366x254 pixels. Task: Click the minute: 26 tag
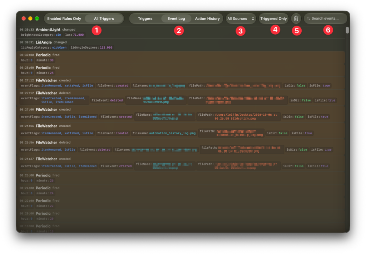tap(45, 180)
